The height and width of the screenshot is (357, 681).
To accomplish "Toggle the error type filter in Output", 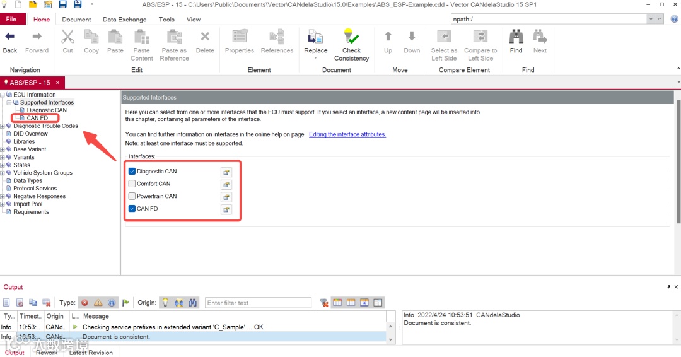I will coord(84,303).
